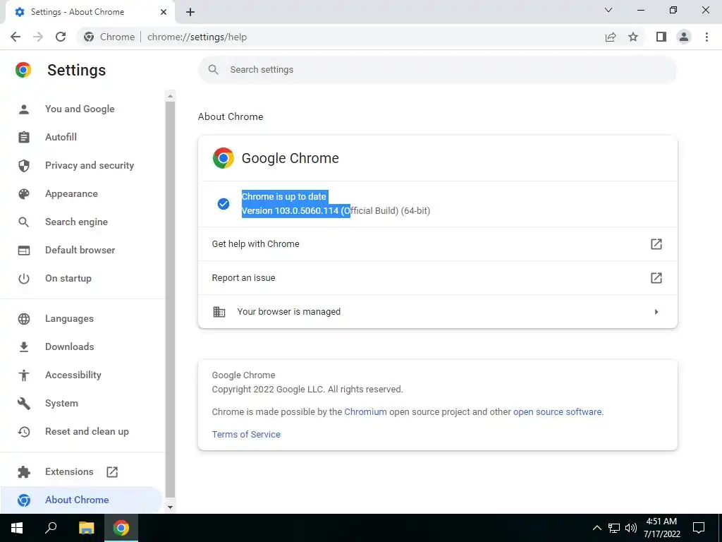Image resolution: width=722 pixels, height=542 pixels.
Task: Open Autofill settings
Action: [61, 137]
